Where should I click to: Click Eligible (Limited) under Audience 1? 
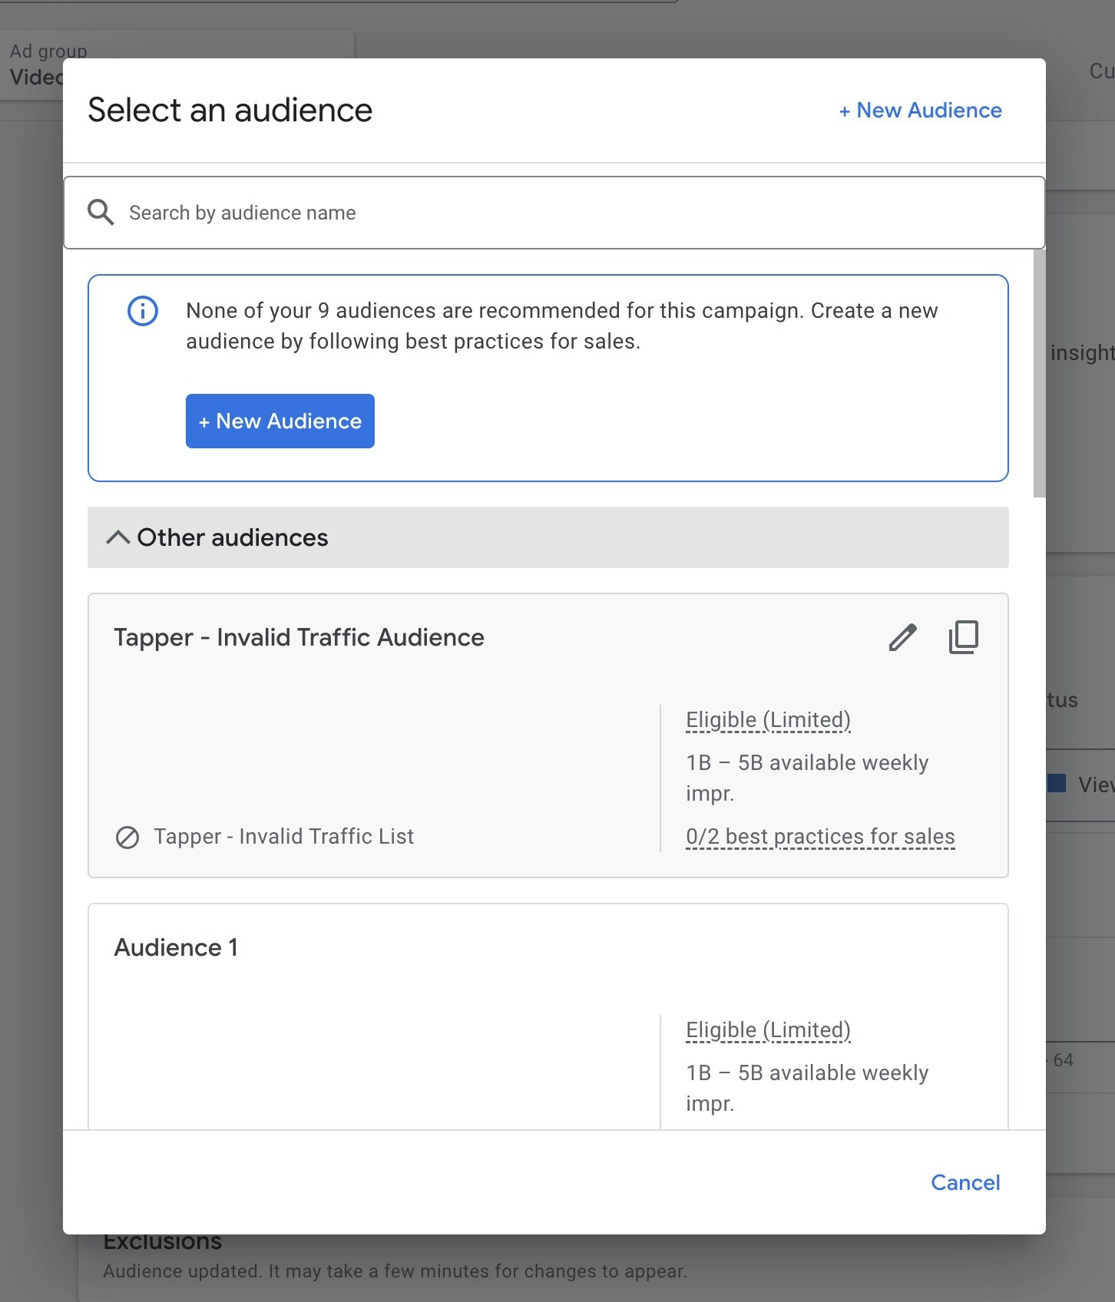(x=768, y=1030)
